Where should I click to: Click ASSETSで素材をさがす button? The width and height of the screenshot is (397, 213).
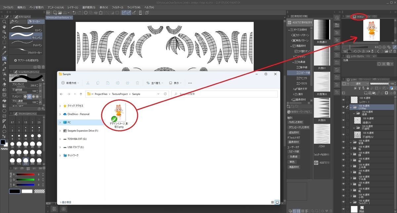point(299,22)
